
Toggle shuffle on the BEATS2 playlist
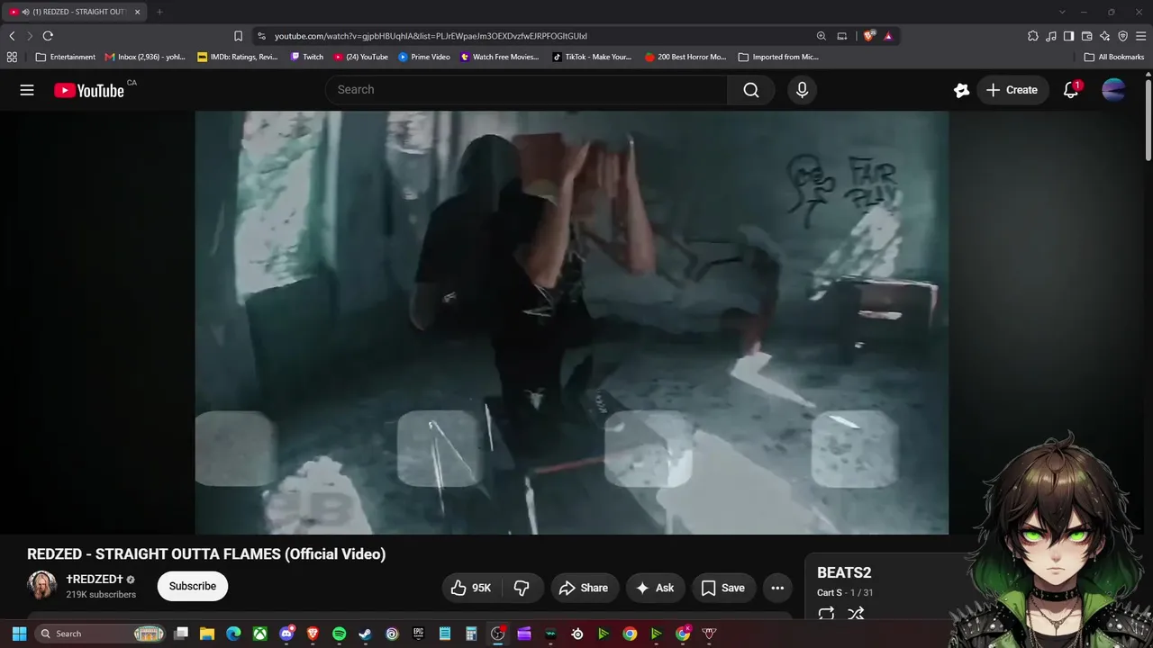pos(856,614)
